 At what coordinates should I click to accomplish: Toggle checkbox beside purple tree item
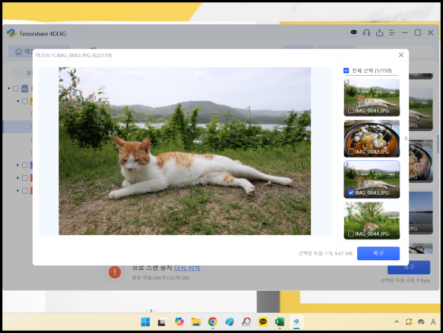coord(25,165)
